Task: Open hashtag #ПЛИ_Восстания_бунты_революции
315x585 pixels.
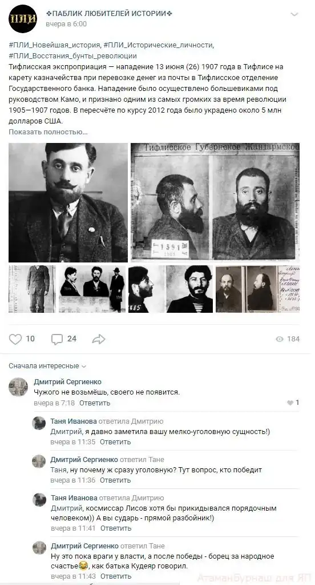Action: pos(72,56)
